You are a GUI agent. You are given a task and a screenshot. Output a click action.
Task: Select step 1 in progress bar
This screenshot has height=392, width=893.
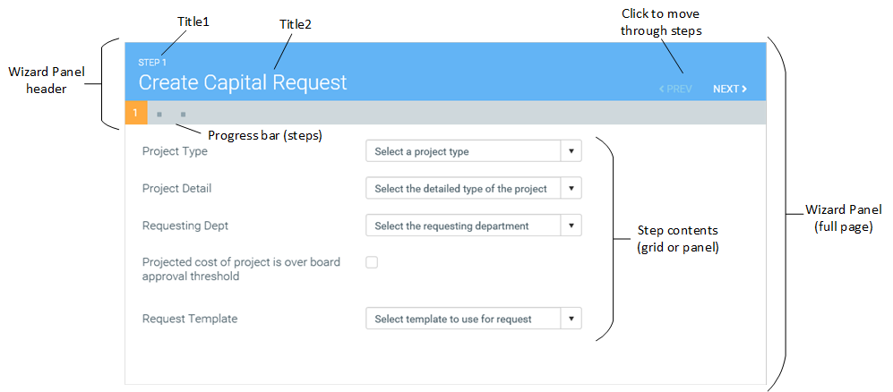134,114
